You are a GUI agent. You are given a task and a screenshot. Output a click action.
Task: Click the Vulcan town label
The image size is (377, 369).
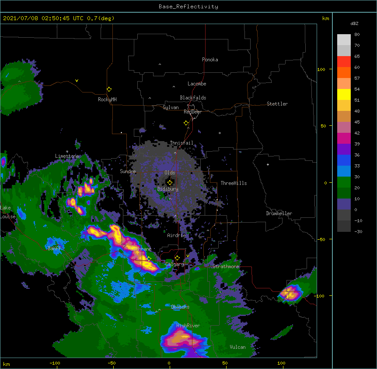[237, 347]
